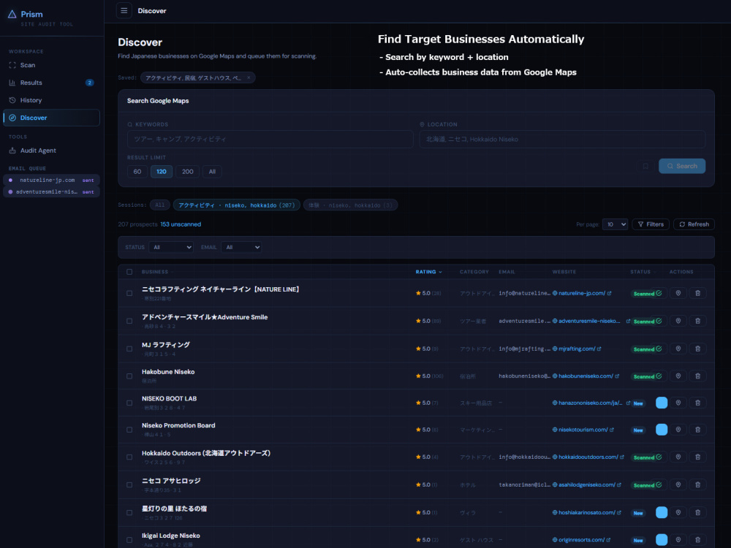This screenshot has height=548, width=731.
Task: Sort by BUSINESS column header
Action: tap(157, 272)
